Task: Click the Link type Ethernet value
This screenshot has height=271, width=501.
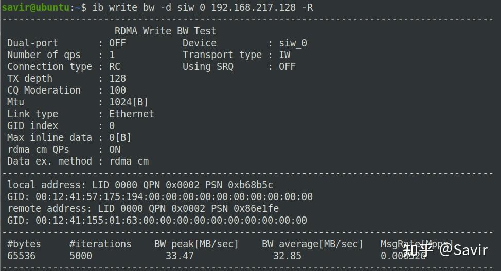Action: (x=131, y=114)
